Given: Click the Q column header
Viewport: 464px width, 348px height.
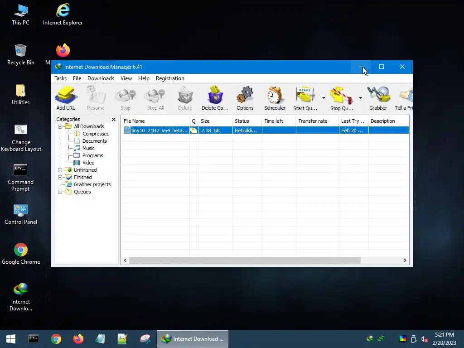Looking at the screenshot, I should (x=194, y=121).
